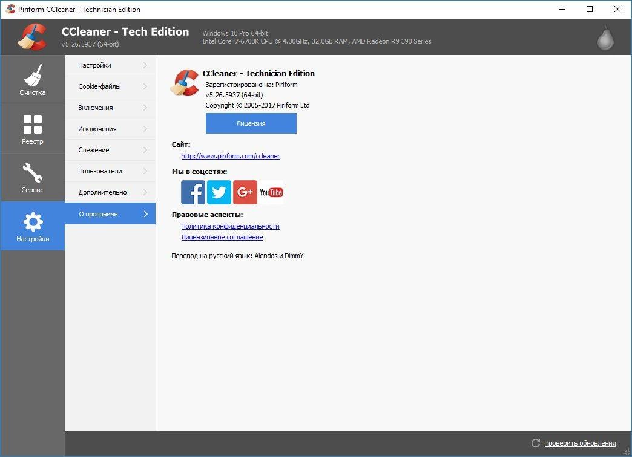The height and width of the screenshot is (457, 632).
Task: Click the 'Перевод на русский язык' credits line
Action: 237,256
